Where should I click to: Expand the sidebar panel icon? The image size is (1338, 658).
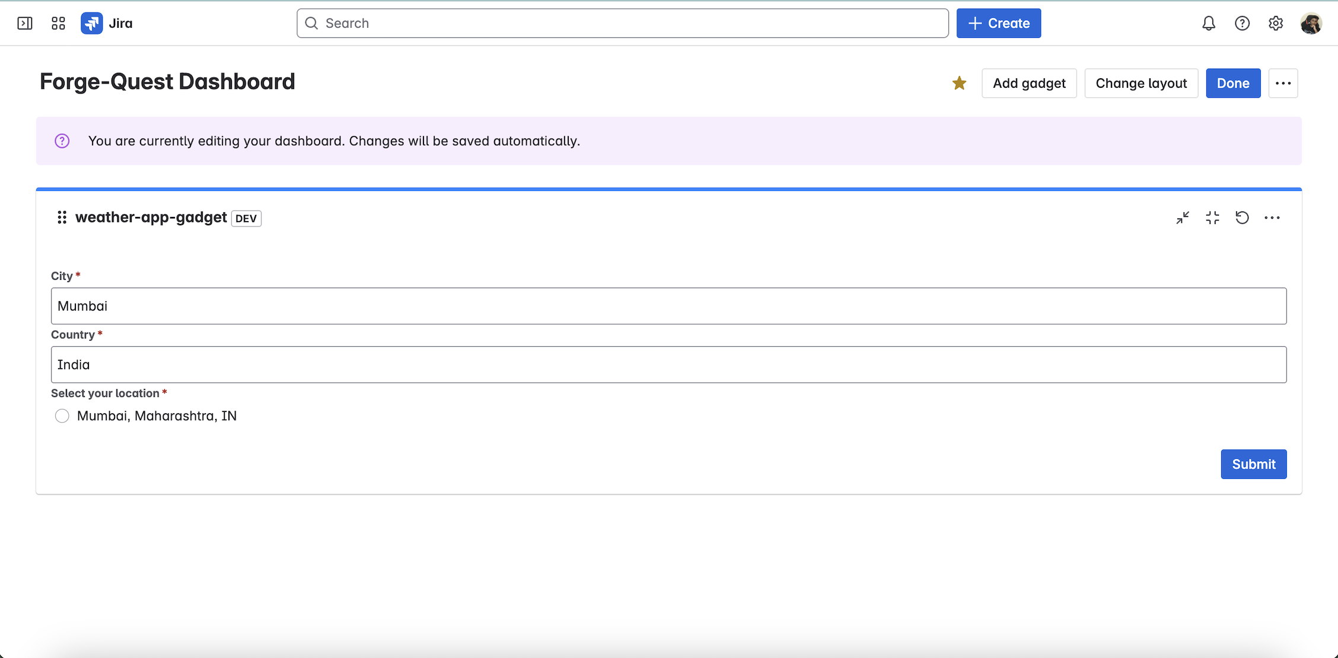(x=25, y=23)
